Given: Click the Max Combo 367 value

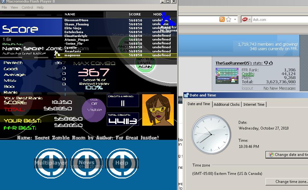Looking at the screenshot, I should pyautogui.click(x=94, y=72).
